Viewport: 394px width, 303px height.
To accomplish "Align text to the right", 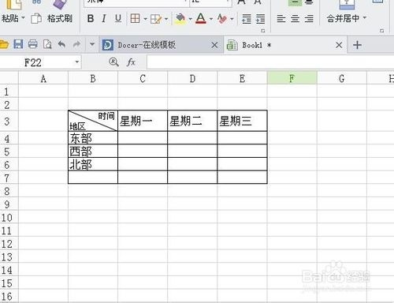I will [309, 19].
